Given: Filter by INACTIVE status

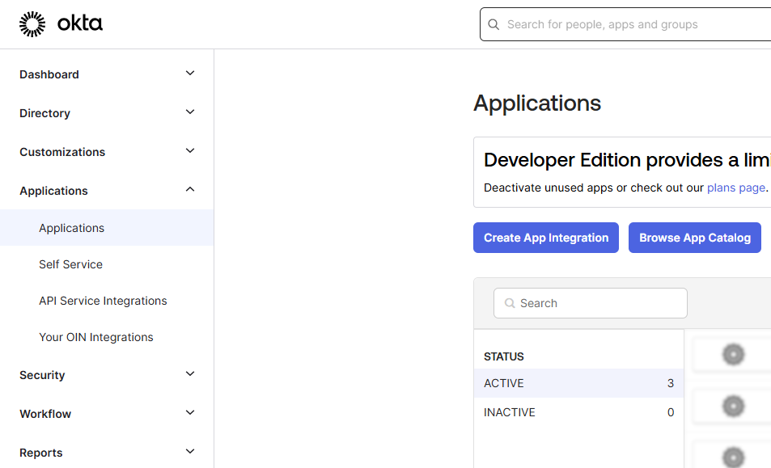Looking at the screenshot, I should (578, 412).
